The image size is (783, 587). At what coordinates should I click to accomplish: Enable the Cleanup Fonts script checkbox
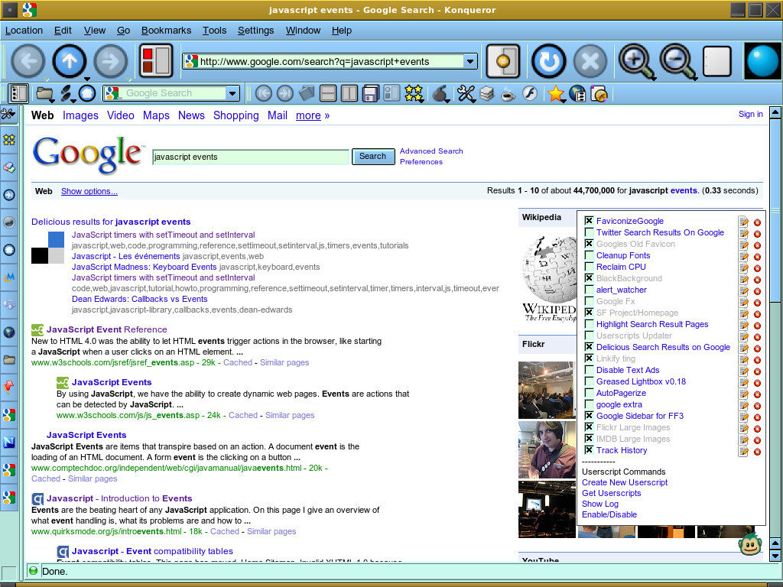point(590,255)
